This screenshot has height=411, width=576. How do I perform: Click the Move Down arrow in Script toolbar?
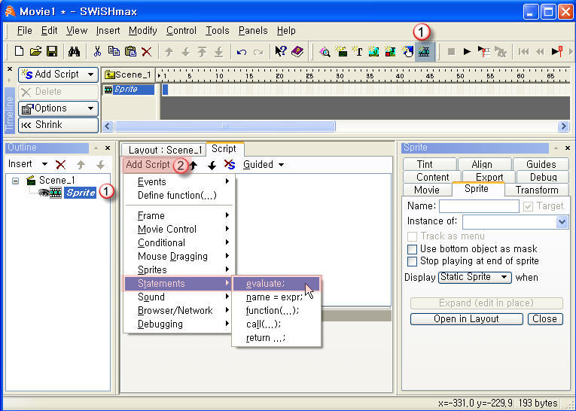212,166
